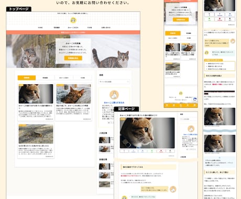Click the large featured cat image on the article page
241x199 pixels.
tap(147, 133)
